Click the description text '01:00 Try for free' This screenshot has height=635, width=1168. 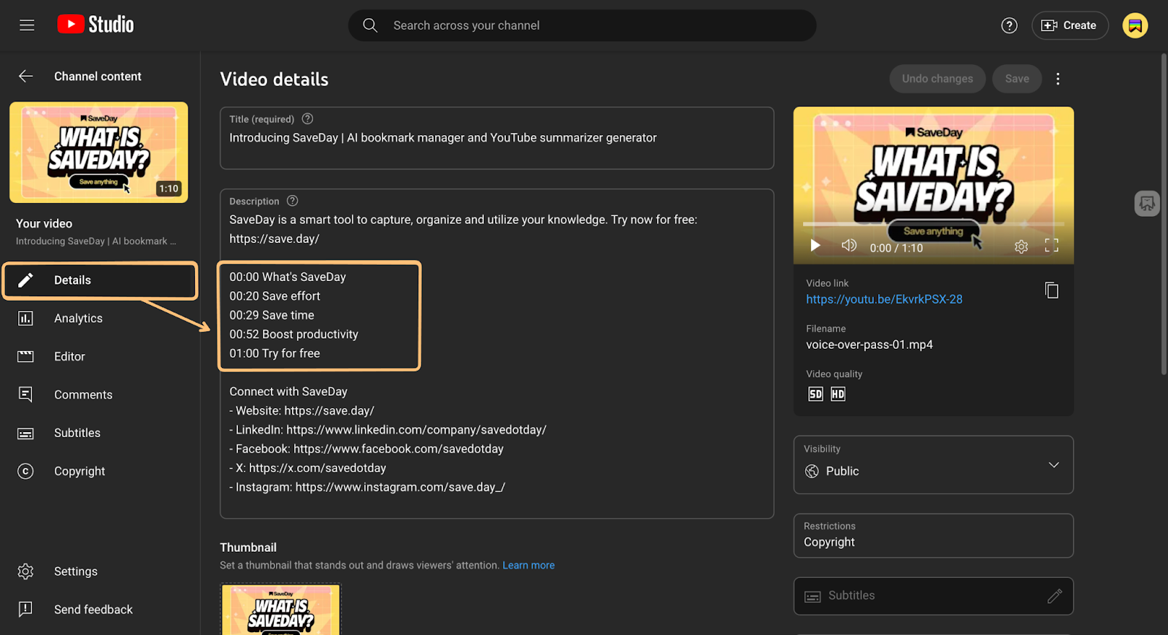(274, 353)
